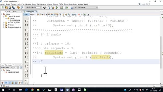Viewport: 163px width, 92px height.
Task: Toggle Show Inherited Members in Navigator
Action: pyautogui.click(x=3, y=83)
